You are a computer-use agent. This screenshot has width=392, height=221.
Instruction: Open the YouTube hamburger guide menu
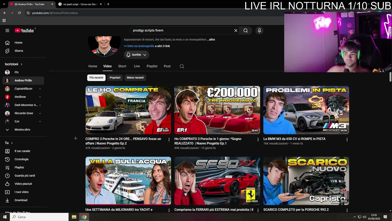[7, 30]
